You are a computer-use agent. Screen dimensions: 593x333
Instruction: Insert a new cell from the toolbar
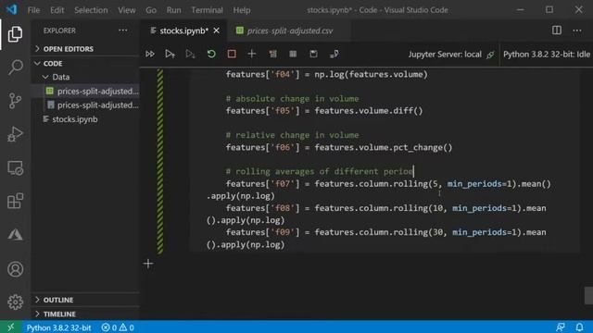252,54
